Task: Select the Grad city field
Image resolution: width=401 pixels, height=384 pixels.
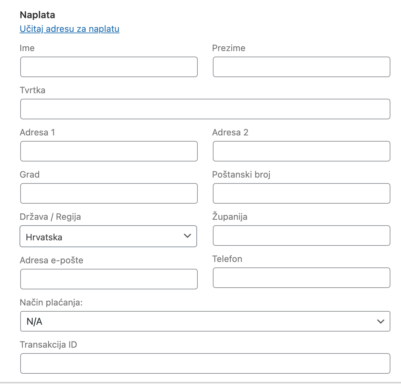Action: [x=109, y=193]
